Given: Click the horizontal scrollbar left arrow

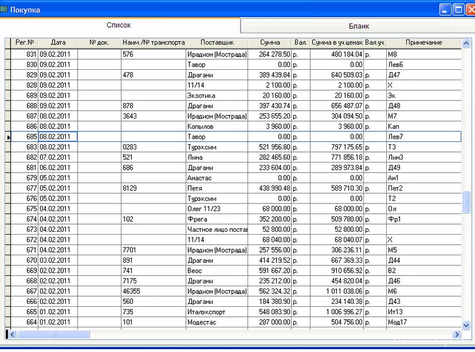Looking at the screenshot, I should click(12, 334).
